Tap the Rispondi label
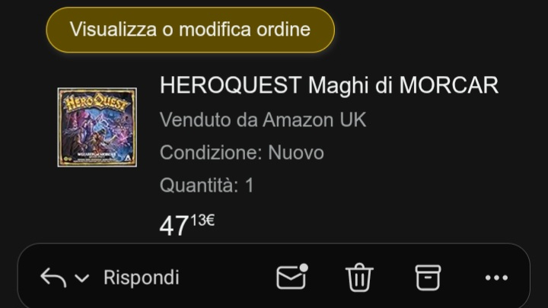This screenshot has height=308, width=548. pos(142,278)
